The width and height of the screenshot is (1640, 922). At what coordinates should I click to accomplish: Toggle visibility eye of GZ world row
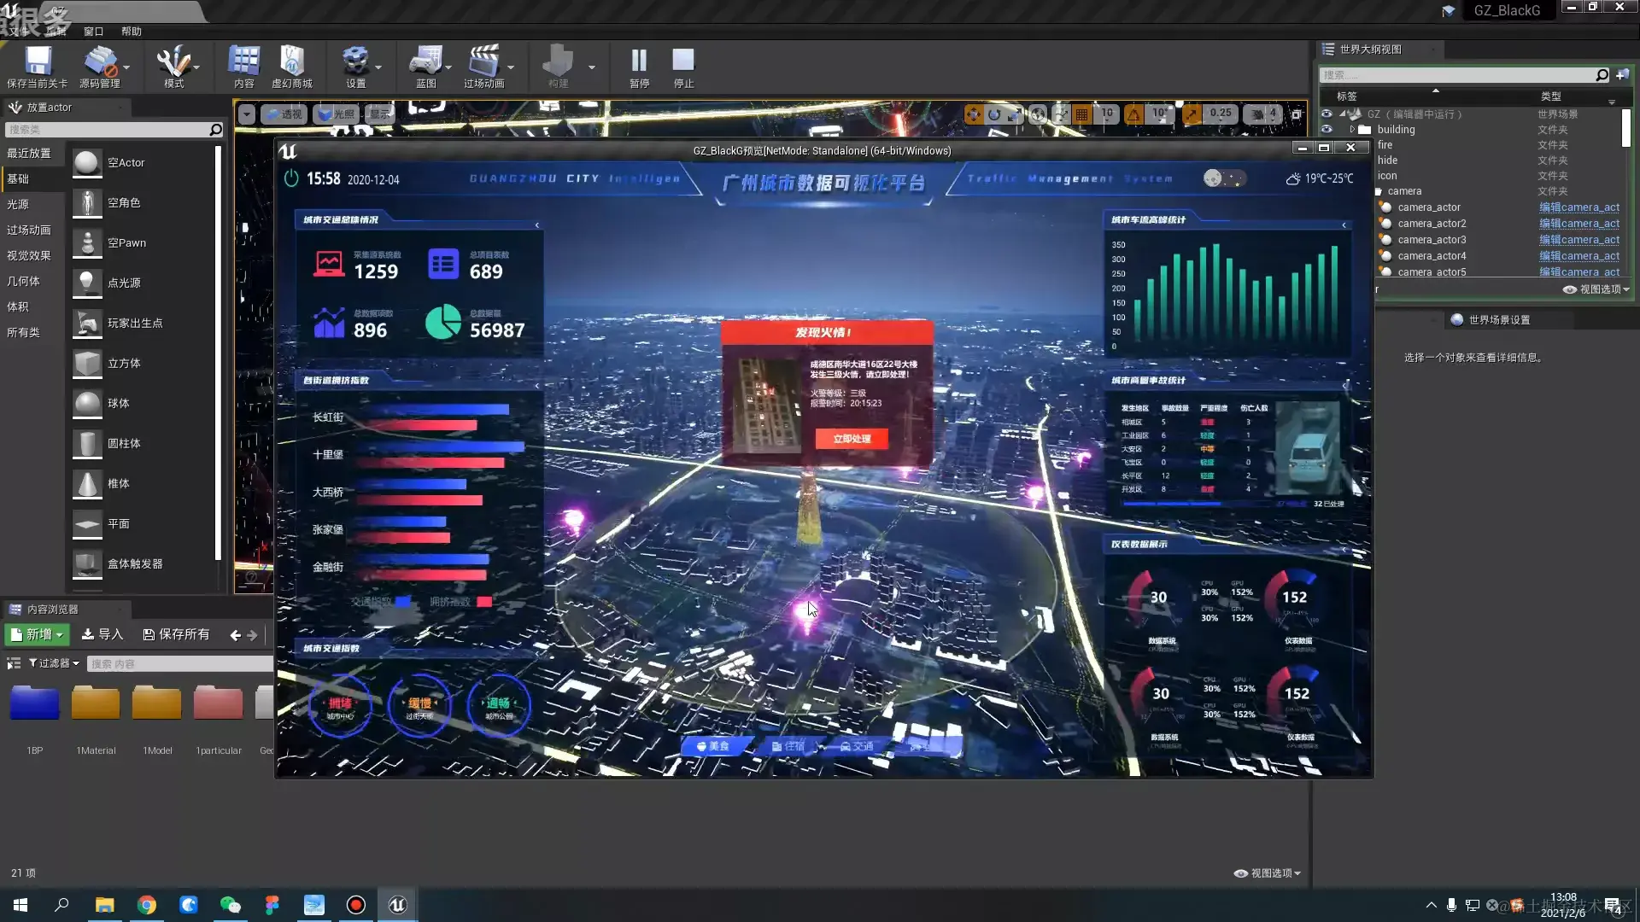tap(1327, 114)
